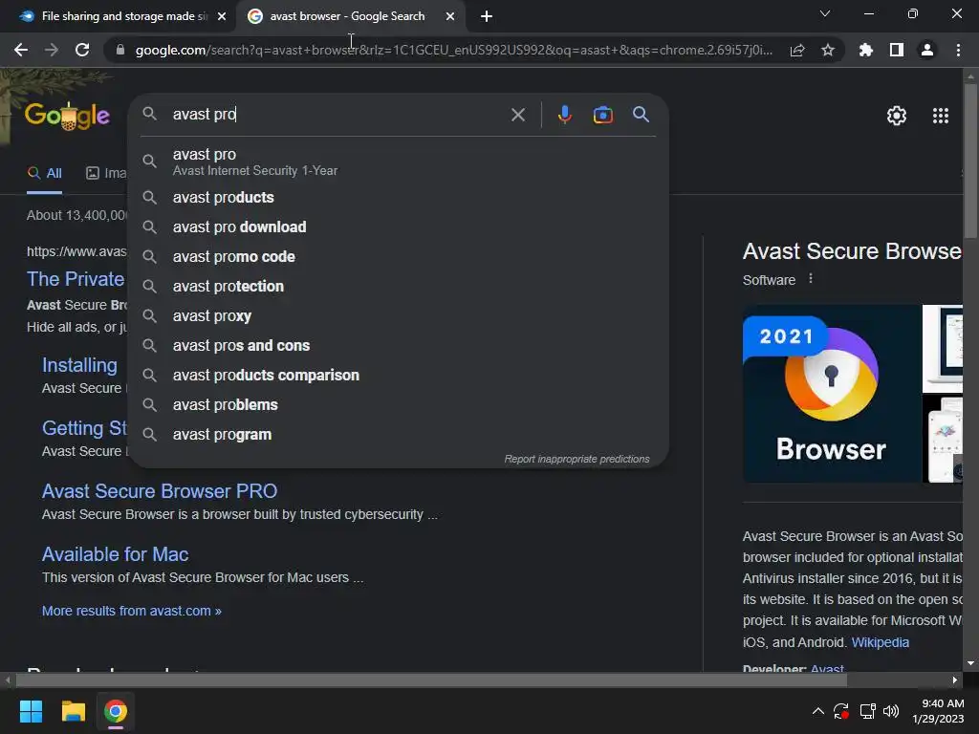
Task: Launch File Explorer from the taskbar
Action: (73, 711)
